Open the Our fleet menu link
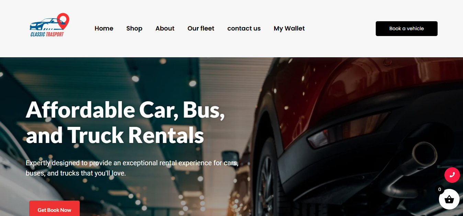Viewport: 463px width, 216px height. coord(201,28)
